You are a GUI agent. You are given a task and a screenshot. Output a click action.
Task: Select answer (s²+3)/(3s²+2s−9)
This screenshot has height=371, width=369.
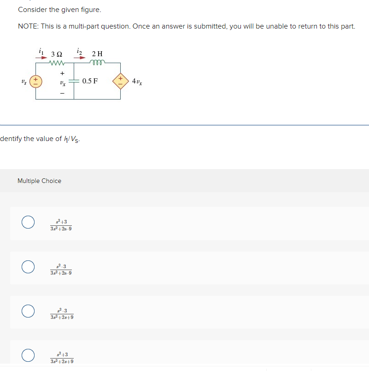(x=28, y=222)
